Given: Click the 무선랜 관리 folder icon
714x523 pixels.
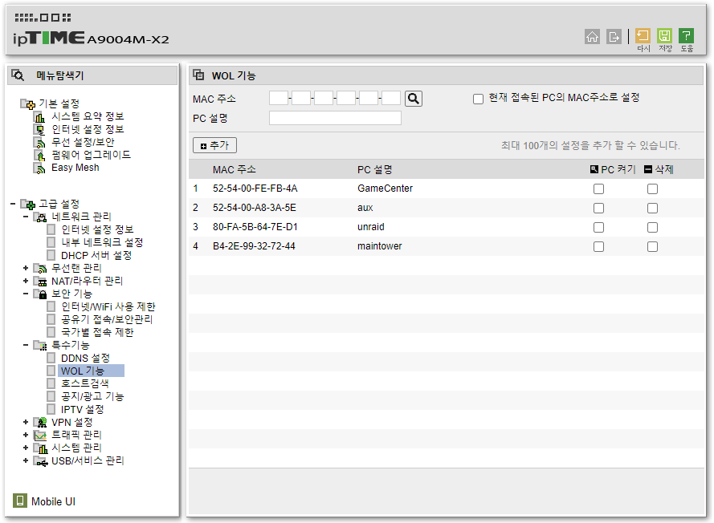Looking at the screenshot, I should (x=40, y=269).
